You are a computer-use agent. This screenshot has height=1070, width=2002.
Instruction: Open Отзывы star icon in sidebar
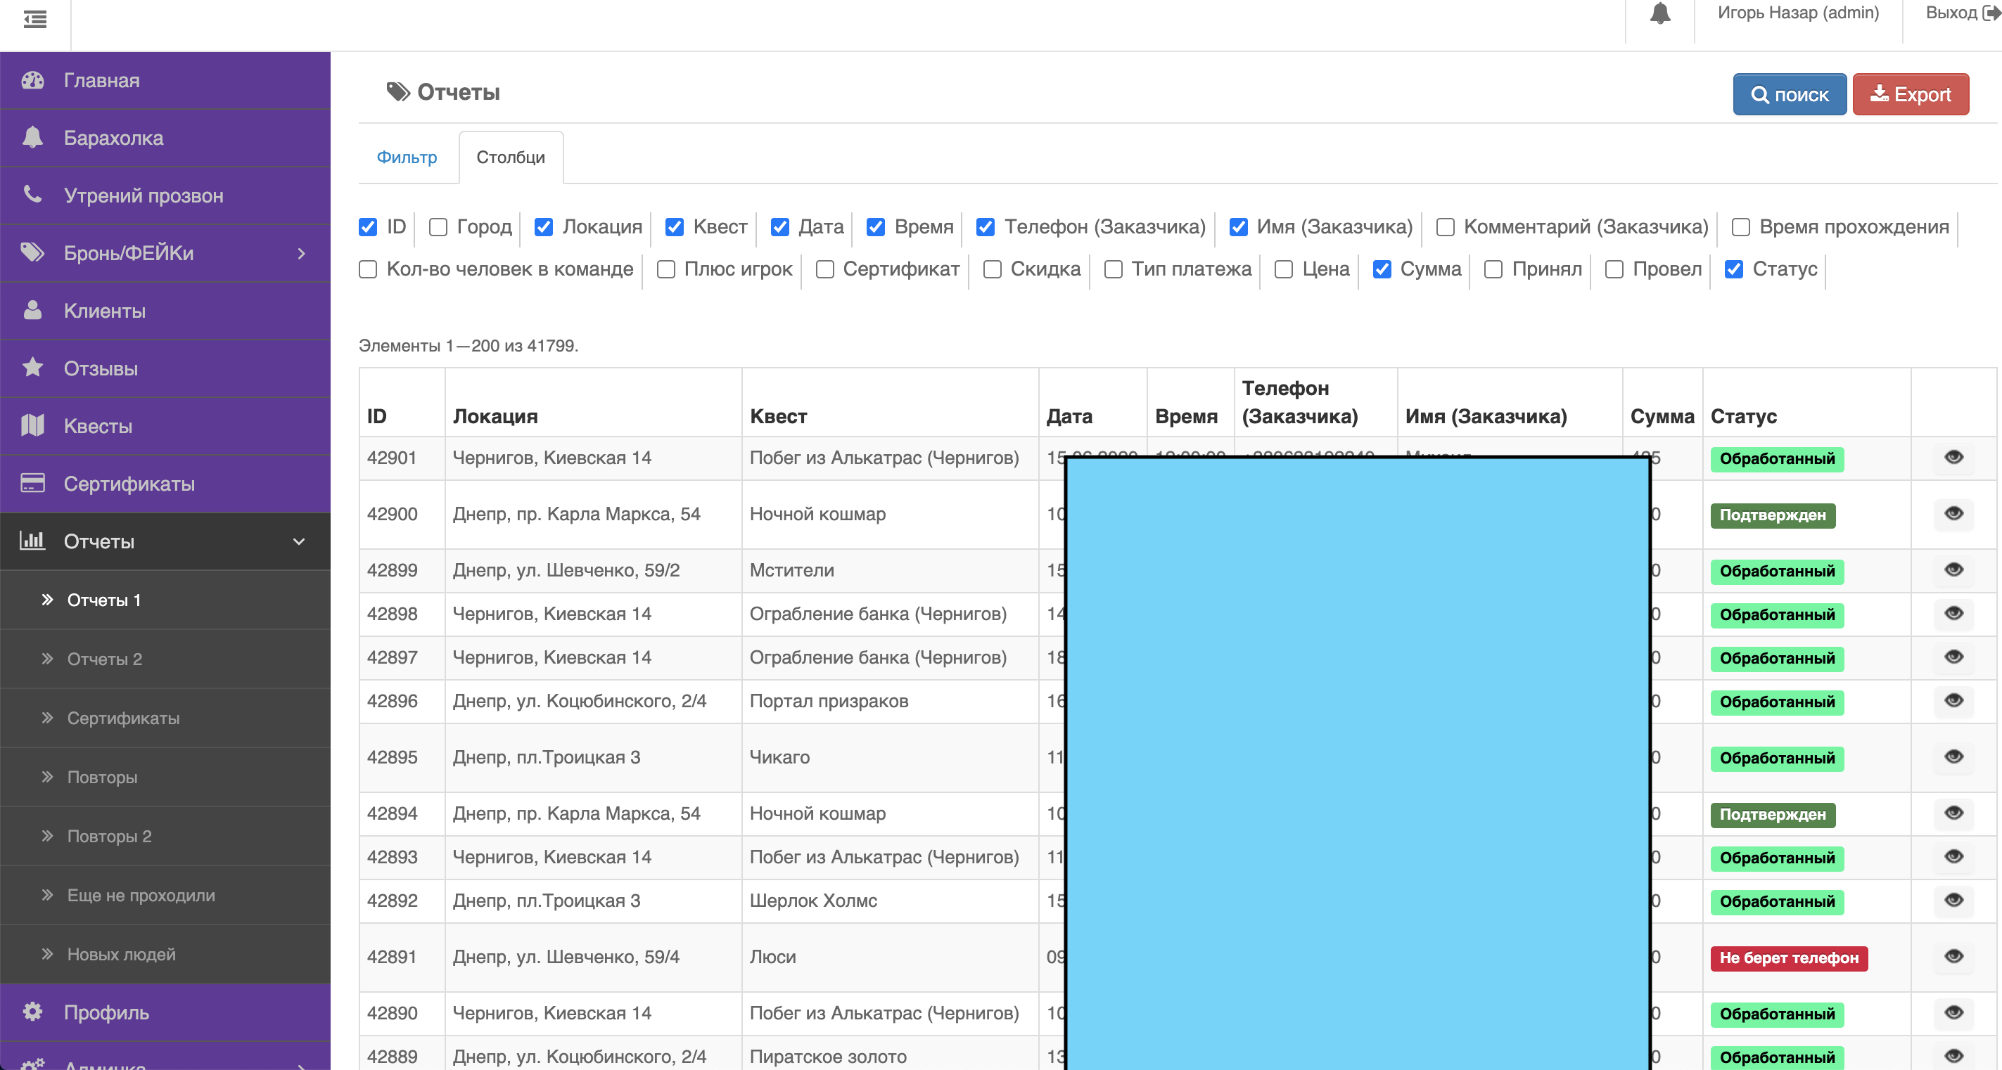(32, 368)
